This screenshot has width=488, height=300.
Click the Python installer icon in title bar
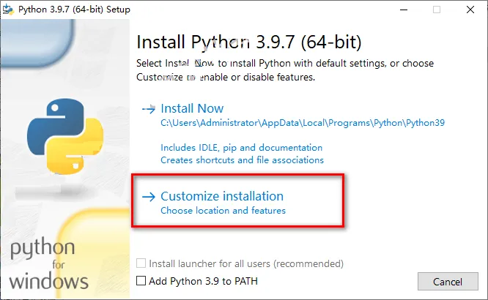click(8, 10)
